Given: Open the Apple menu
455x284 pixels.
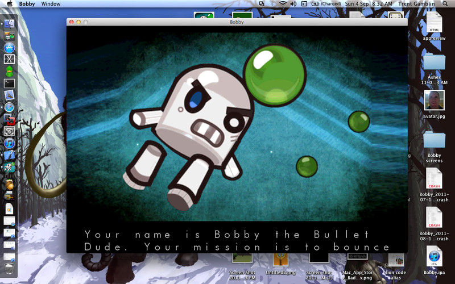Looking at the screenshot, I should (9, 4).
